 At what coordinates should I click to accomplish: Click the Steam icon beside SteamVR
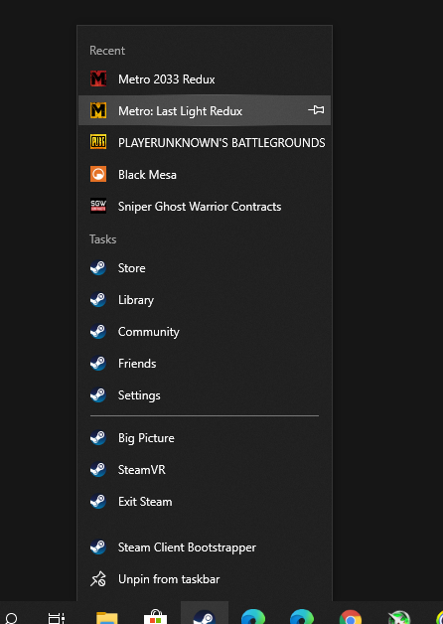pos(98,470)
